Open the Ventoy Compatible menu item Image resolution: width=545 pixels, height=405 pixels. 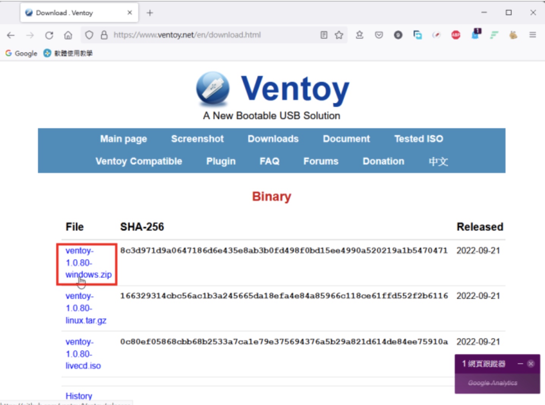point(139,161)
